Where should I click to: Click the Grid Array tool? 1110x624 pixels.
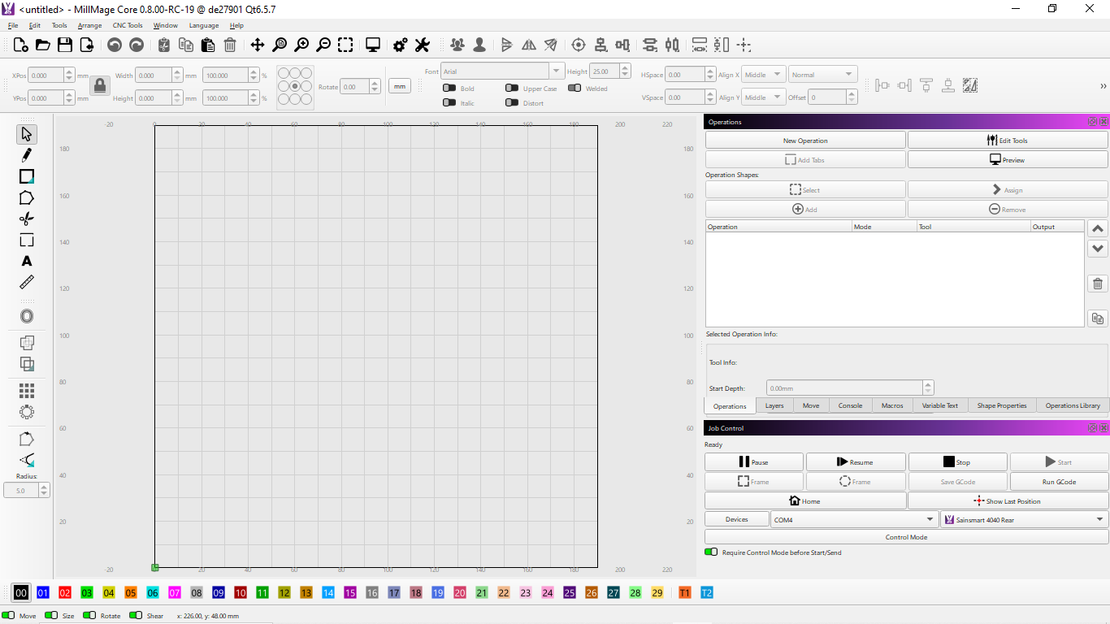coord(27,391)
